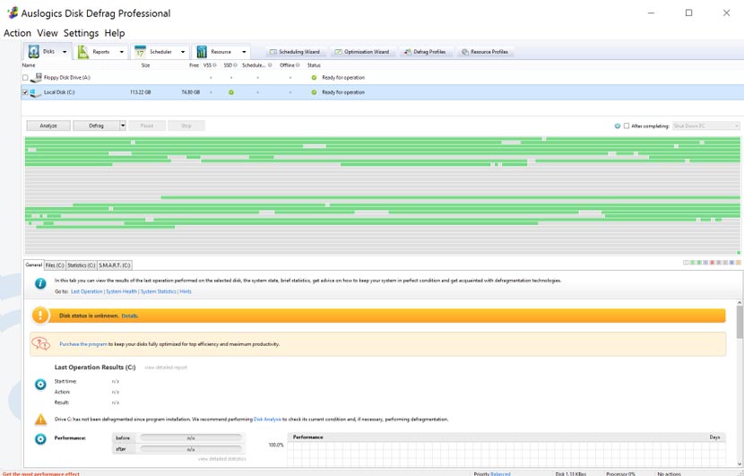Screen dimensions: 744x476
Task: Click the orange disk status warning icon
Action: [x=41, y=316]
